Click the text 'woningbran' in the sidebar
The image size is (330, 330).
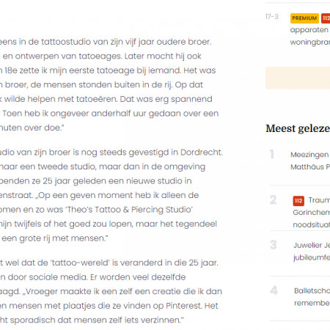[310, 43]
